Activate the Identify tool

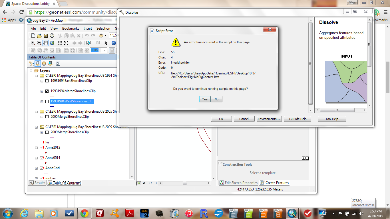(114, 43)
